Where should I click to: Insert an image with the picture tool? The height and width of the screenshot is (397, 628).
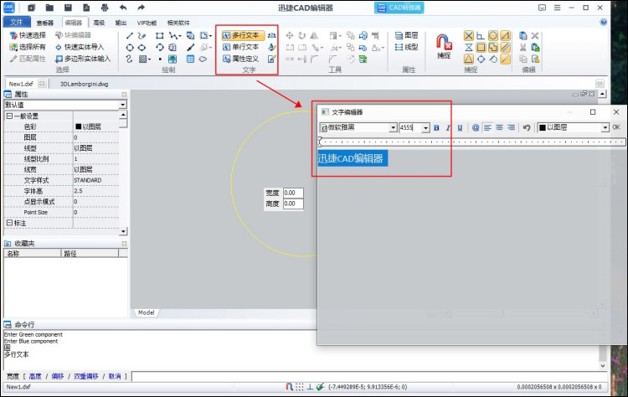(x=172, y=59)
